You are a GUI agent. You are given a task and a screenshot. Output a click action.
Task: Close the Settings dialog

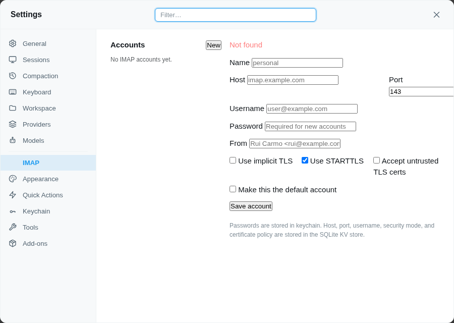point(436,15)
